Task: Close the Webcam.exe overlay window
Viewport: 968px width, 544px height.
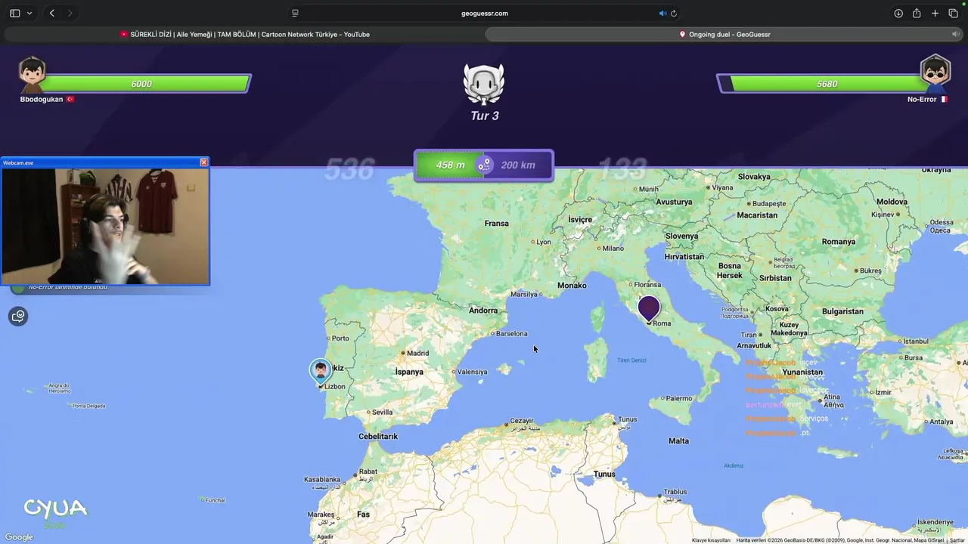Action: [x=203, y=162]
